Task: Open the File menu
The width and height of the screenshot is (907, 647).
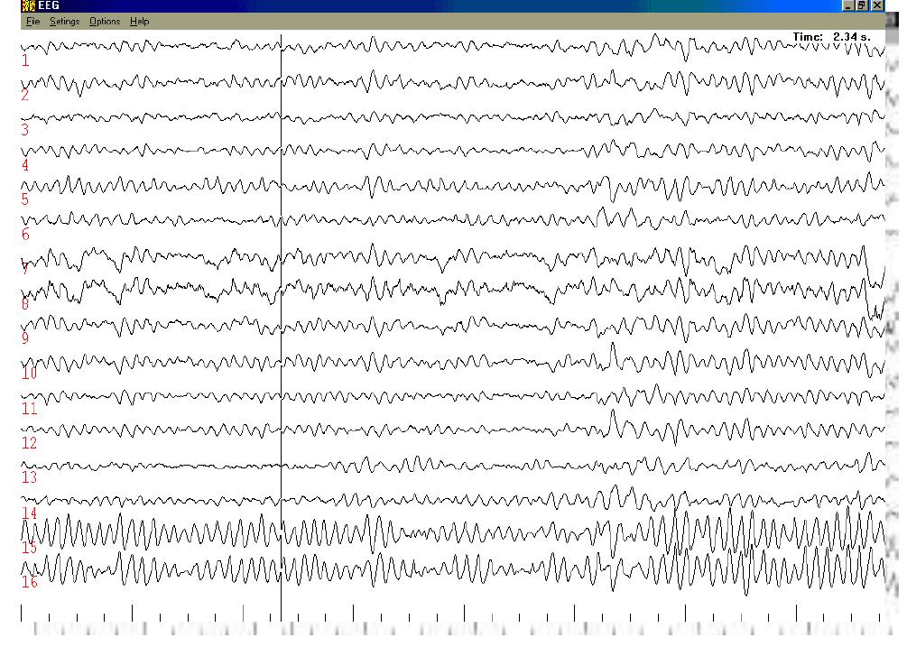Action: (33, 21)
